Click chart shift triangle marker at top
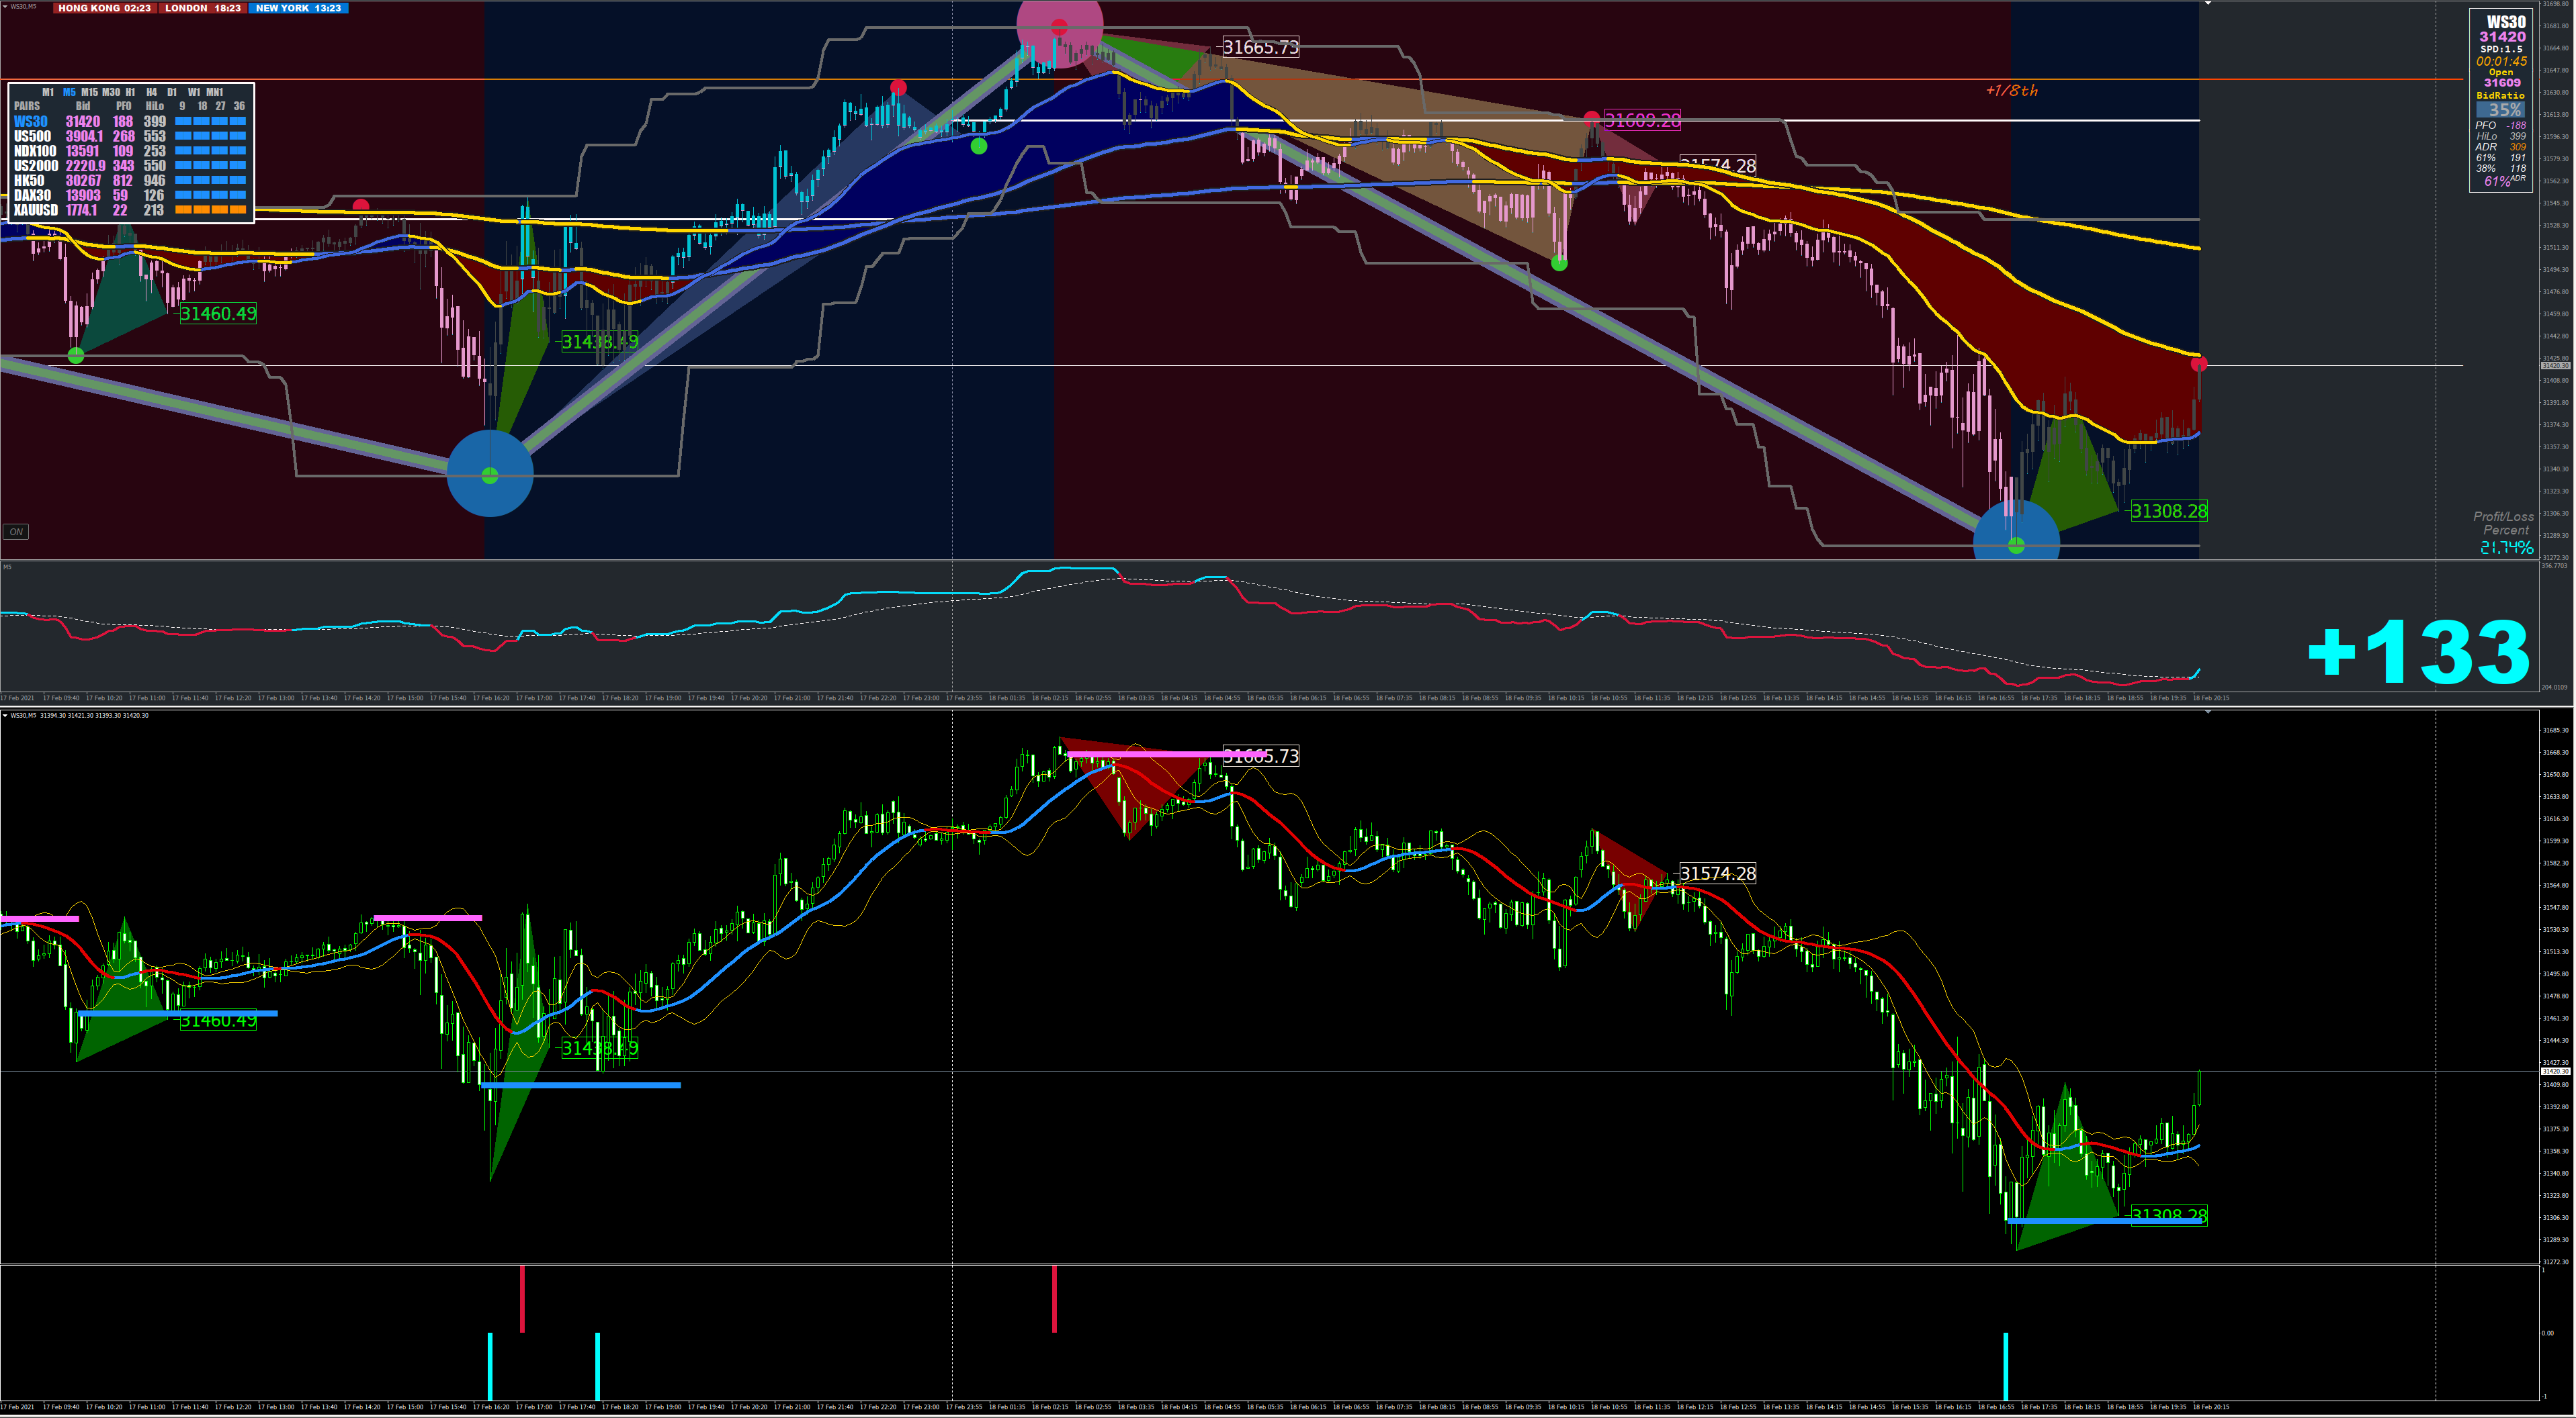Image resolution: width=2576 pixels, height=1418 pixels. 2208,4
